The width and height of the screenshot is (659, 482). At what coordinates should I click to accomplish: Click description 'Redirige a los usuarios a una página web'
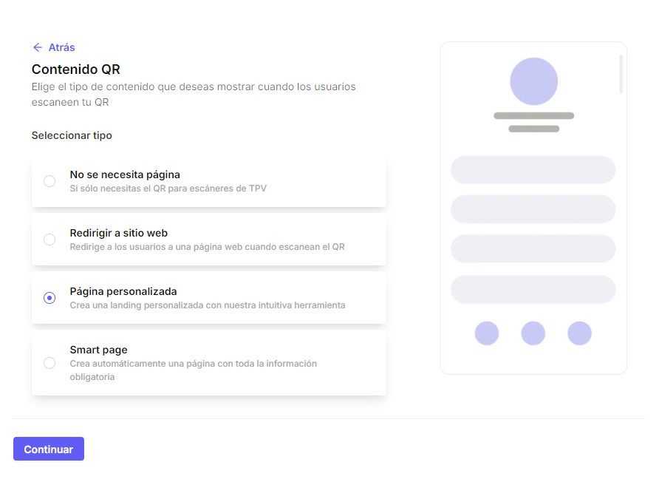(x=207, y=247)
